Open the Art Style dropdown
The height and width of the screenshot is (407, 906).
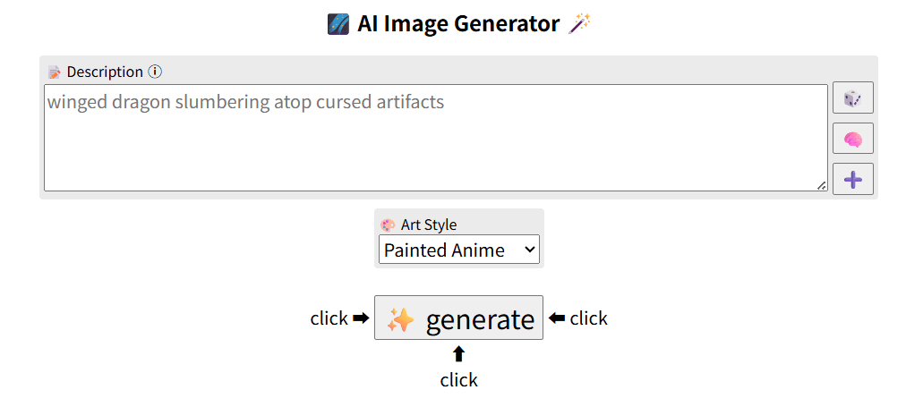(458, 250)
